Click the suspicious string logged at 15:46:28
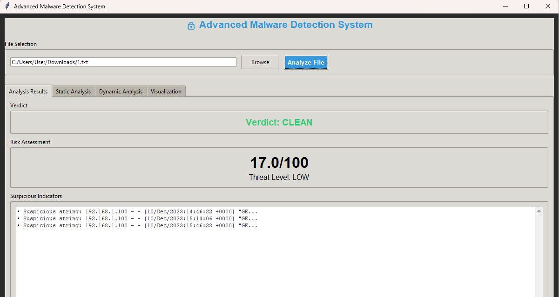Screen dimensions: 559x297 pos(137,226)
